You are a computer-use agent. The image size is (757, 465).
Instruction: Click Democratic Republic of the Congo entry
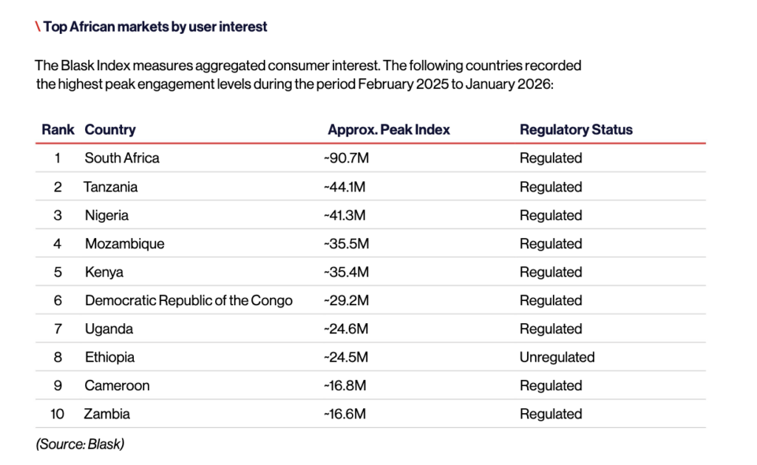(189, 301)
